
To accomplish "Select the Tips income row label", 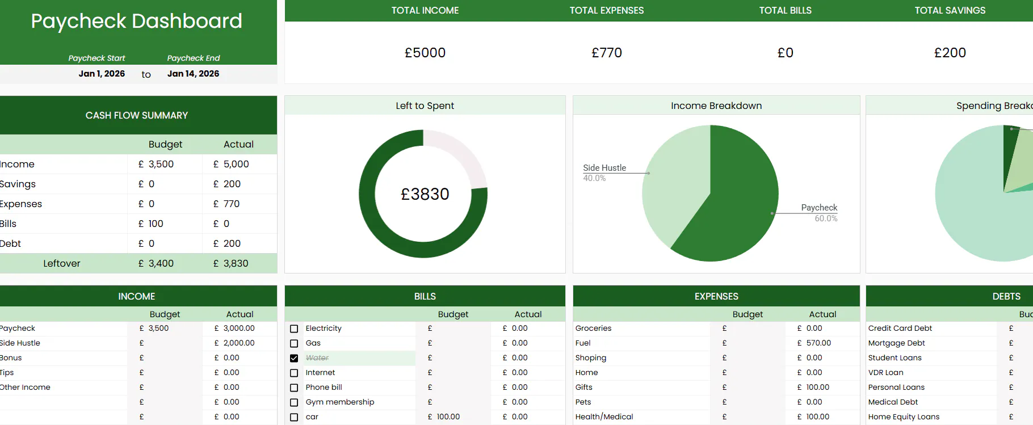I will pos(7,373).
